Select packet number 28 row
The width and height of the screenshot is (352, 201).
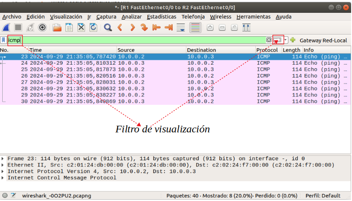[175, 89]
